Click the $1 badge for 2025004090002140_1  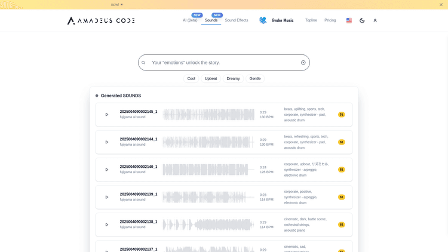pyautogui.click(x=342, y=170)
